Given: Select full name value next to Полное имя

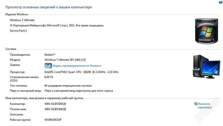Looking at the screenshot, I should (55, 109).
